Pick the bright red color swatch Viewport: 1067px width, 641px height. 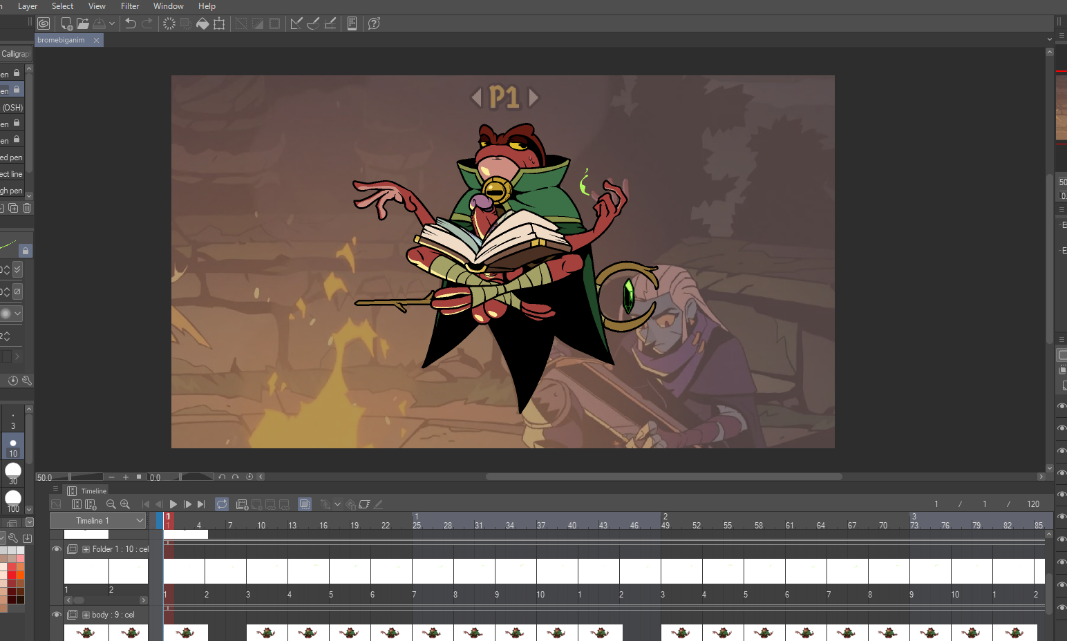click(12, 575)
